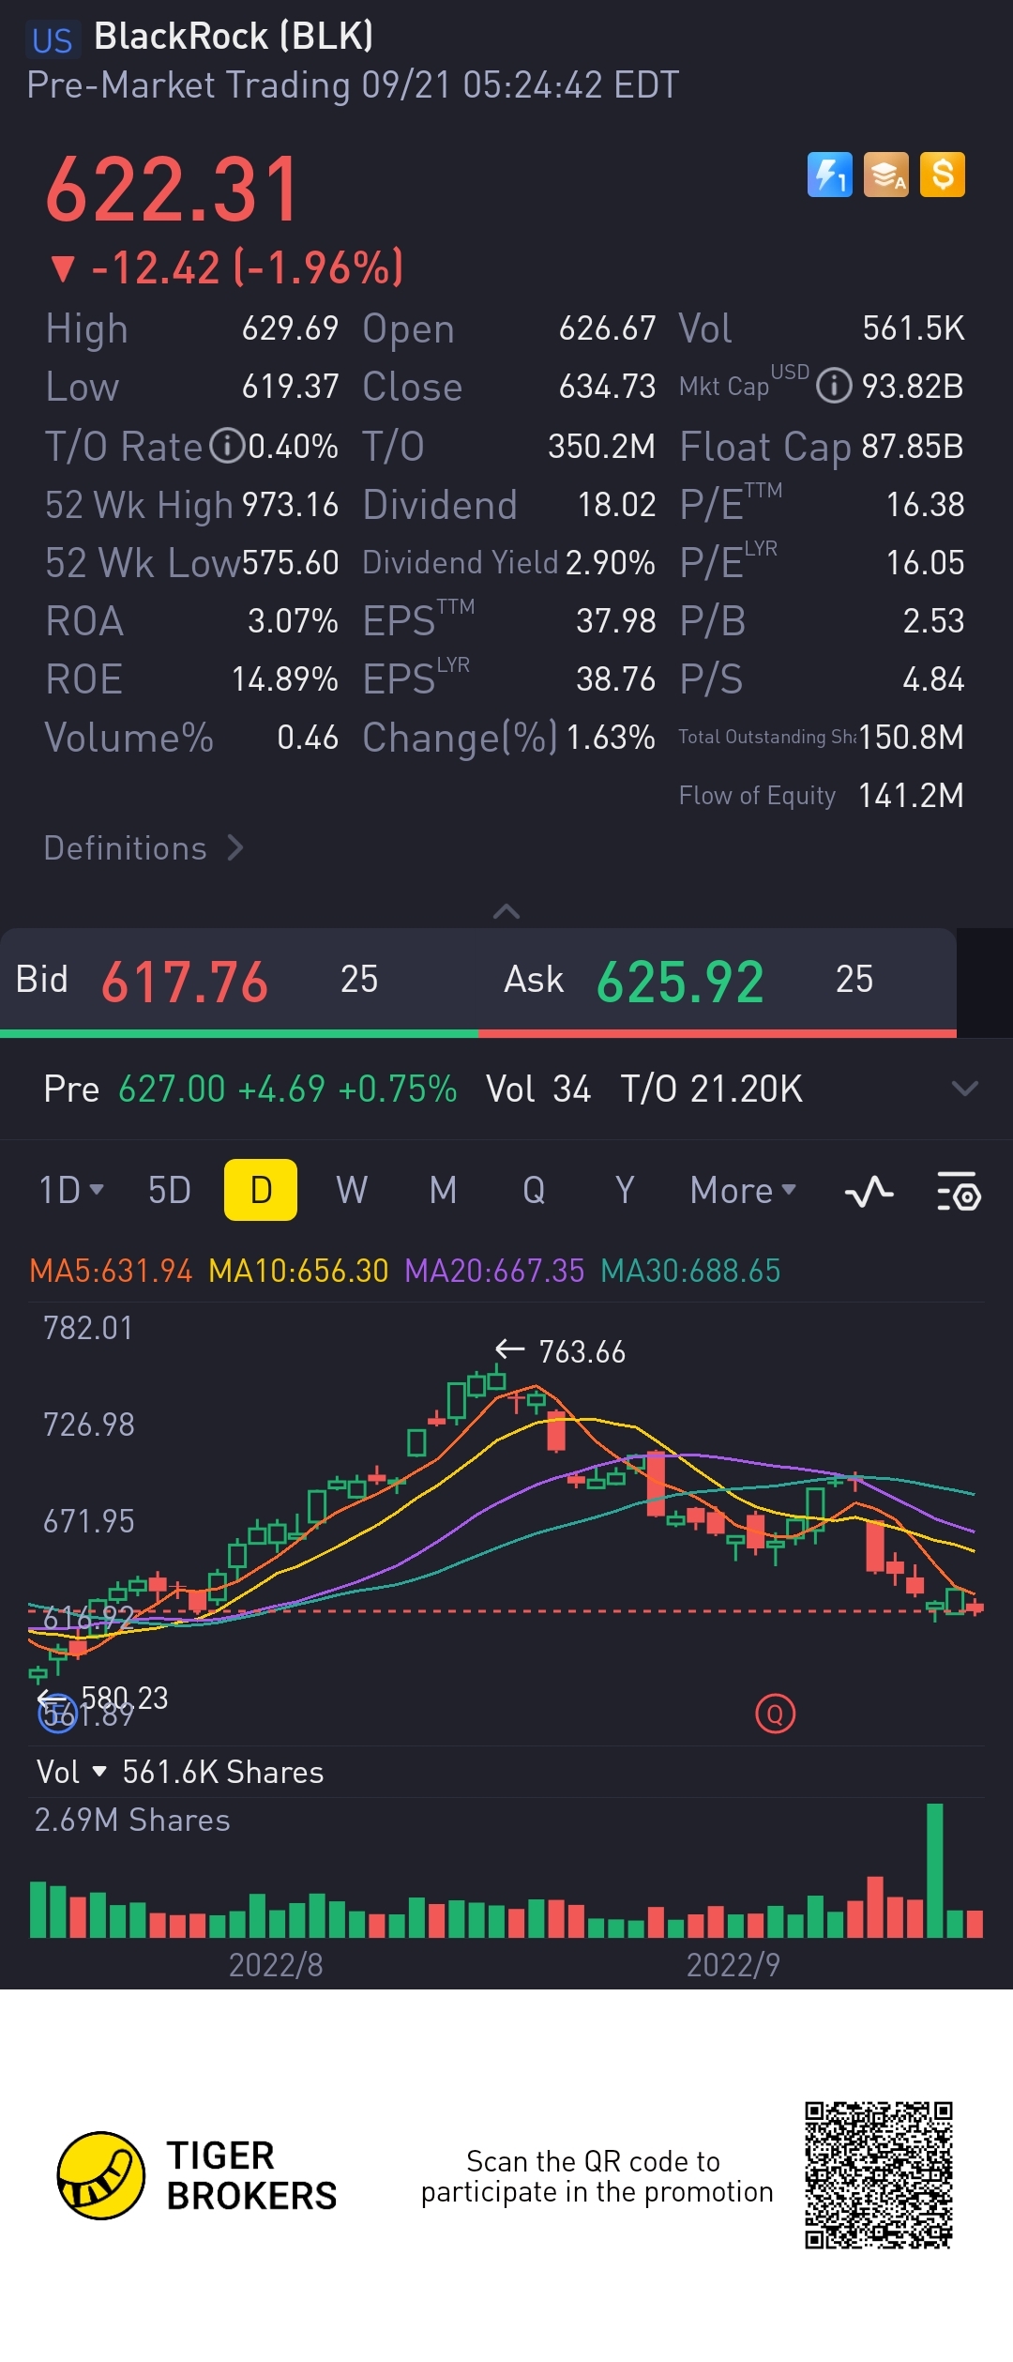The image size is (1013, 2362).
Task: Tap the Total Outstanding Shares 150.8M value
Action: (x=911, y=738)
